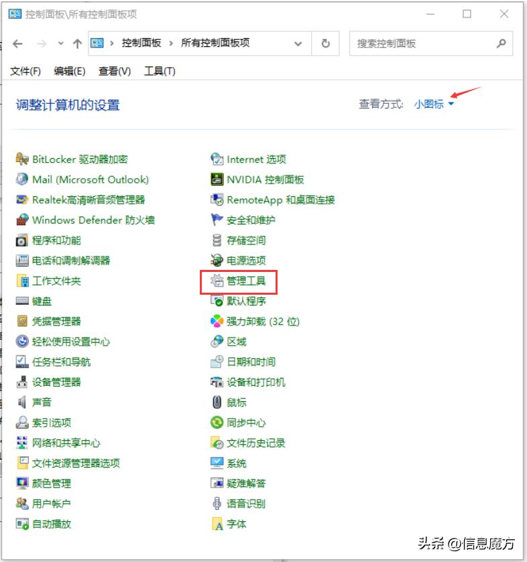
Task: Open 凭据管理器 icon
Action: pos(22,321)
